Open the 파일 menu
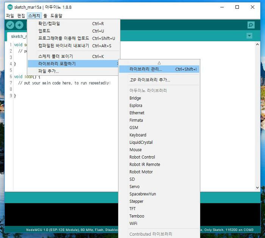 tap(10, 16)
